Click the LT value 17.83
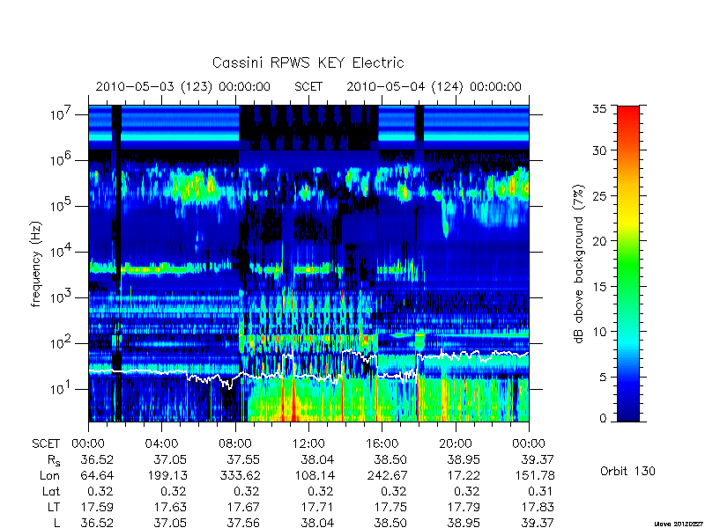Image resolution: width=705 pixels, height=528 pixels. [538, 507]
